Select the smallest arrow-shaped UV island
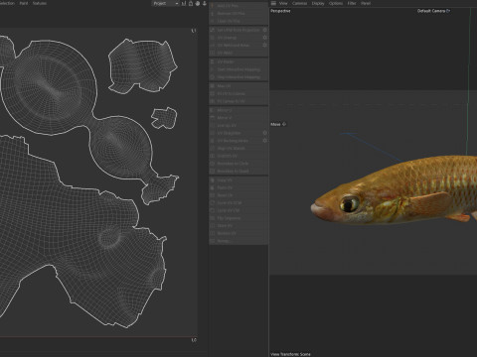Screen dimensions: 477x357 [x=164, y=118]
